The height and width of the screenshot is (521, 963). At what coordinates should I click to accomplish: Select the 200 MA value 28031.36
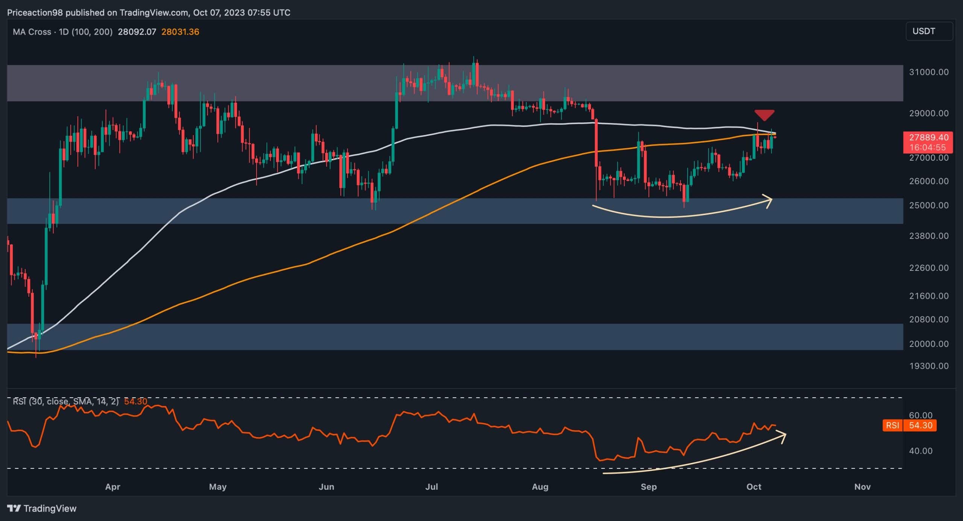180,32
